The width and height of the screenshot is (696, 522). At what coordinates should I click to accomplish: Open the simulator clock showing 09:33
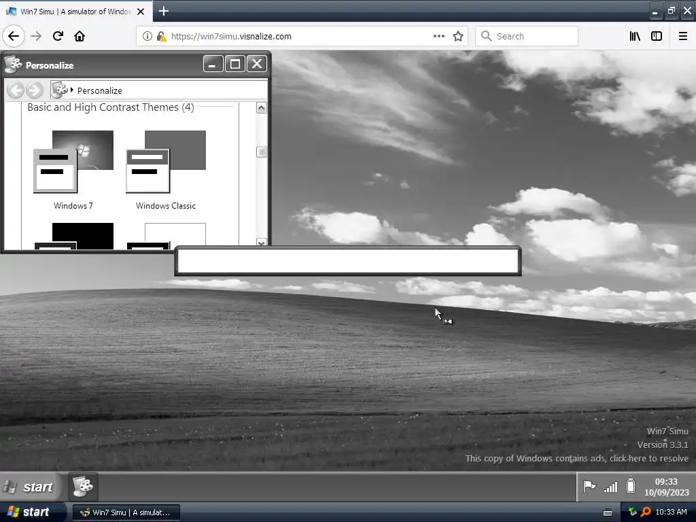point(666,487)
